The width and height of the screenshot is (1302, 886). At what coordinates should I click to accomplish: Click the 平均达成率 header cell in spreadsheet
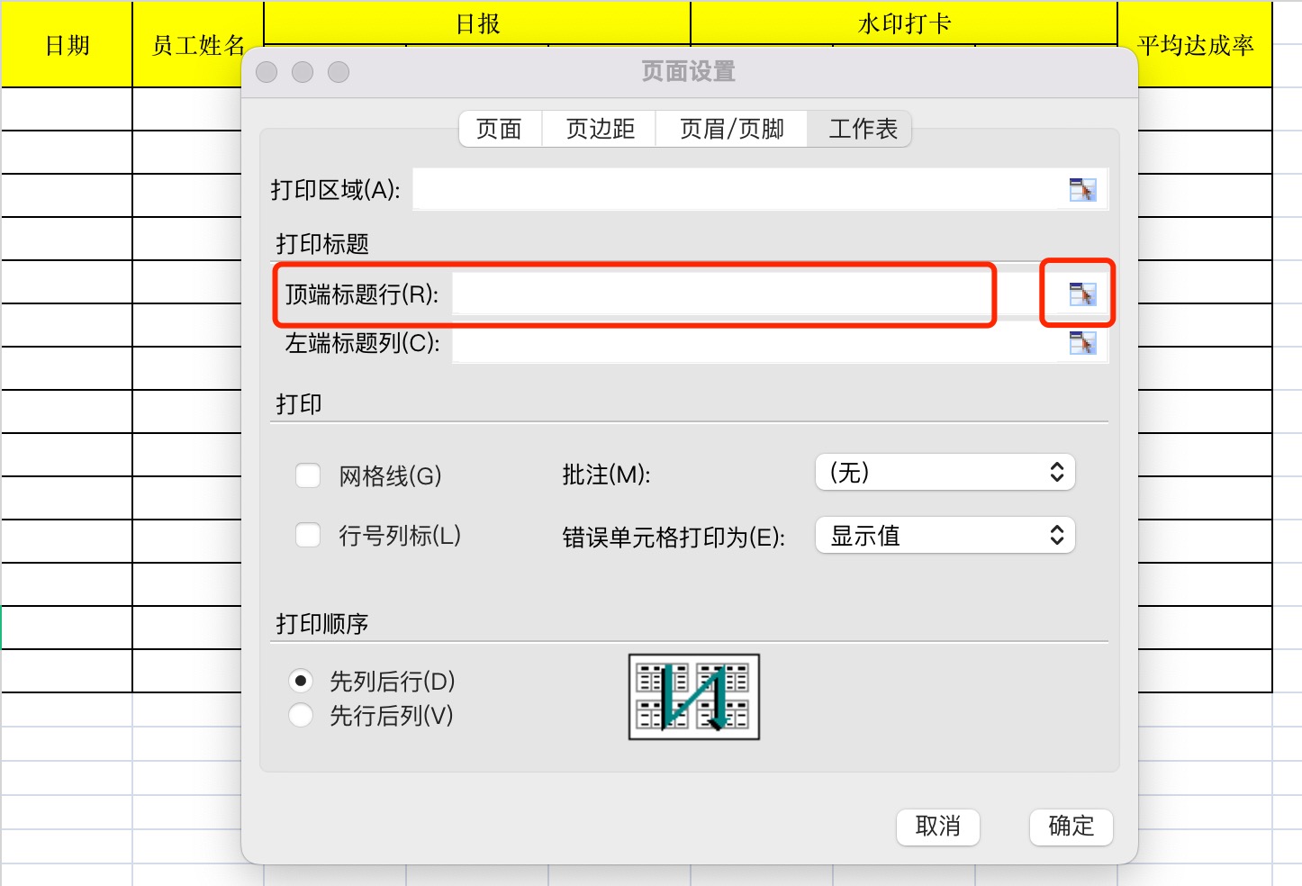coord(1195,45)
